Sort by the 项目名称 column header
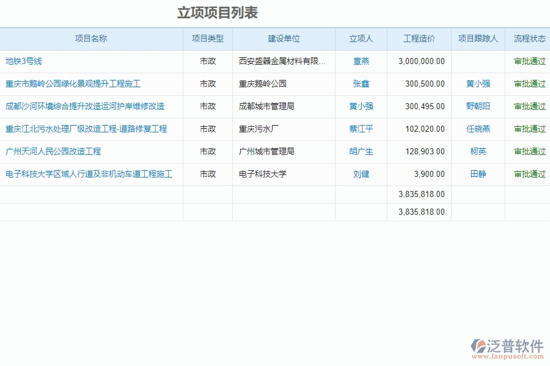 tap(92, 38)
